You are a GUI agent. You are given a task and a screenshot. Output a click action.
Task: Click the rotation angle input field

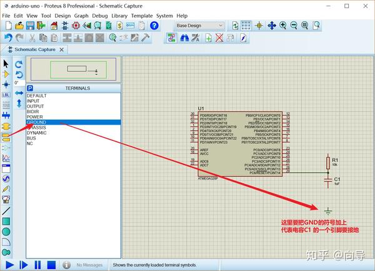coord(19,83)
